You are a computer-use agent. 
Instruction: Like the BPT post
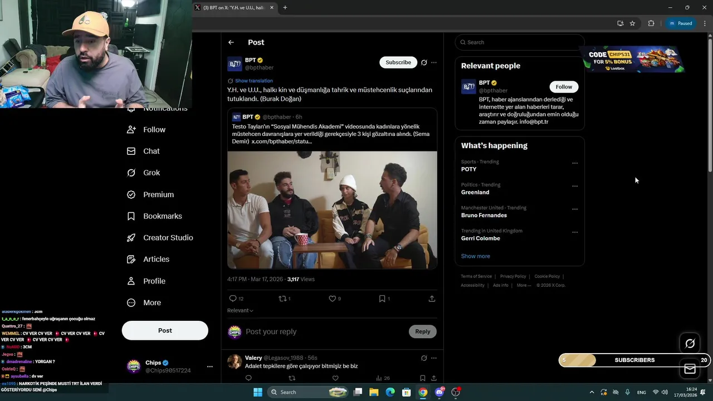point(333,299)
